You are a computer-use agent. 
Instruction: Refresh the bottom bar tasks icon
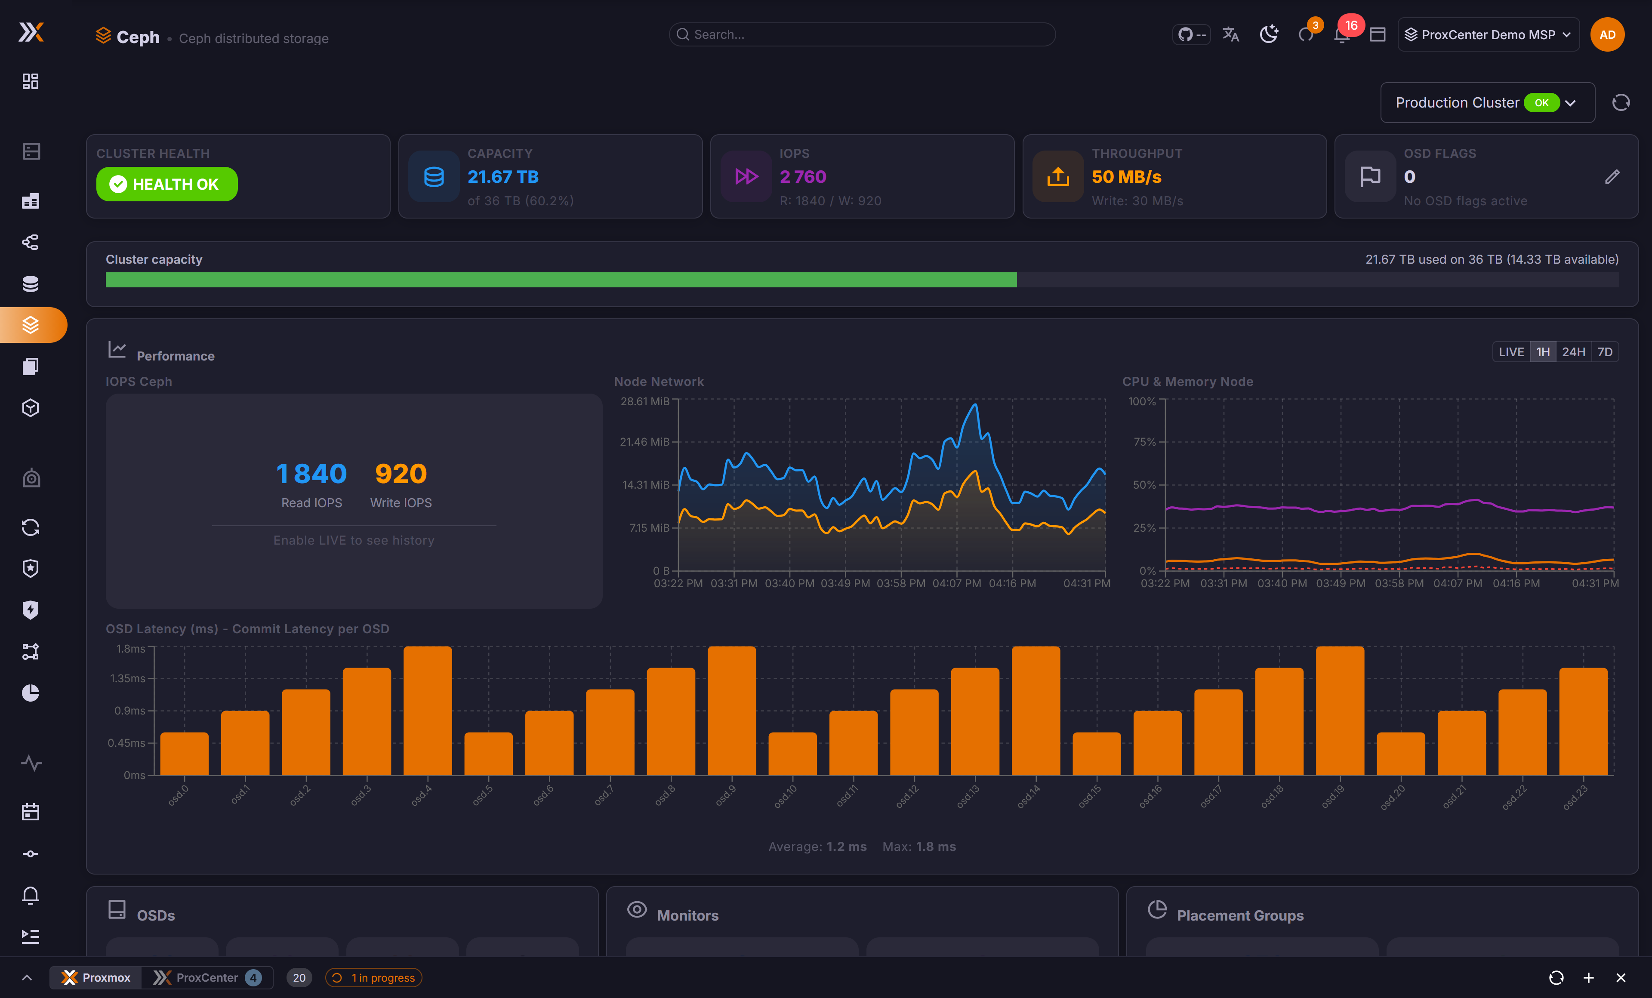[1556, 978]
